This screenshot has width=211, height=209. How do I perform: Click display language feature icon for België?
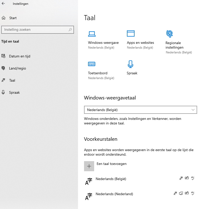[x=181, y=178]
